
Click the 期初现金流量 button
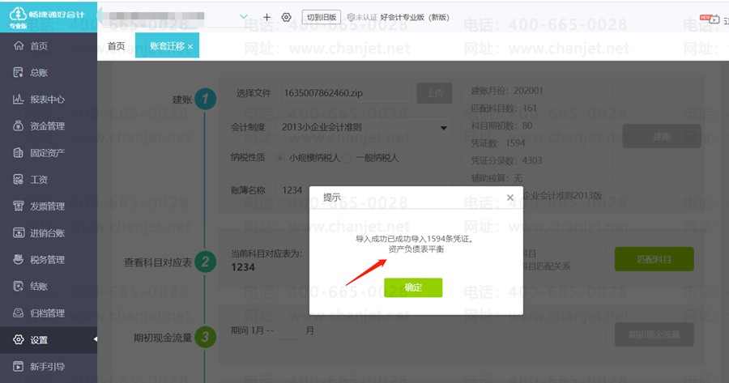(654, 334)
